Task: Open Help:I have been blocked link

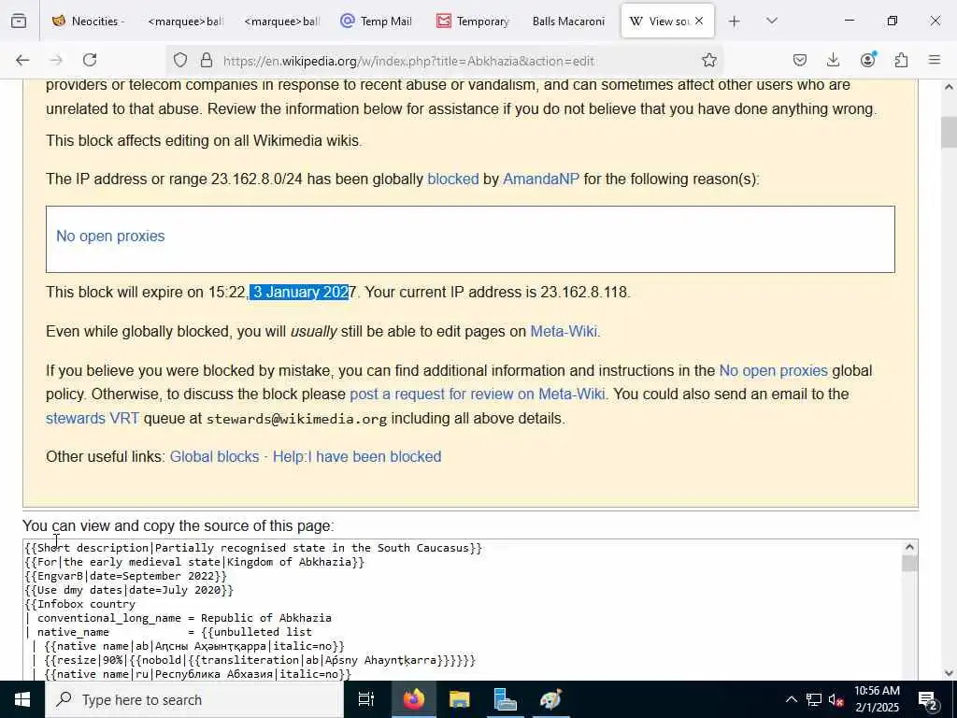Action: 357,456
